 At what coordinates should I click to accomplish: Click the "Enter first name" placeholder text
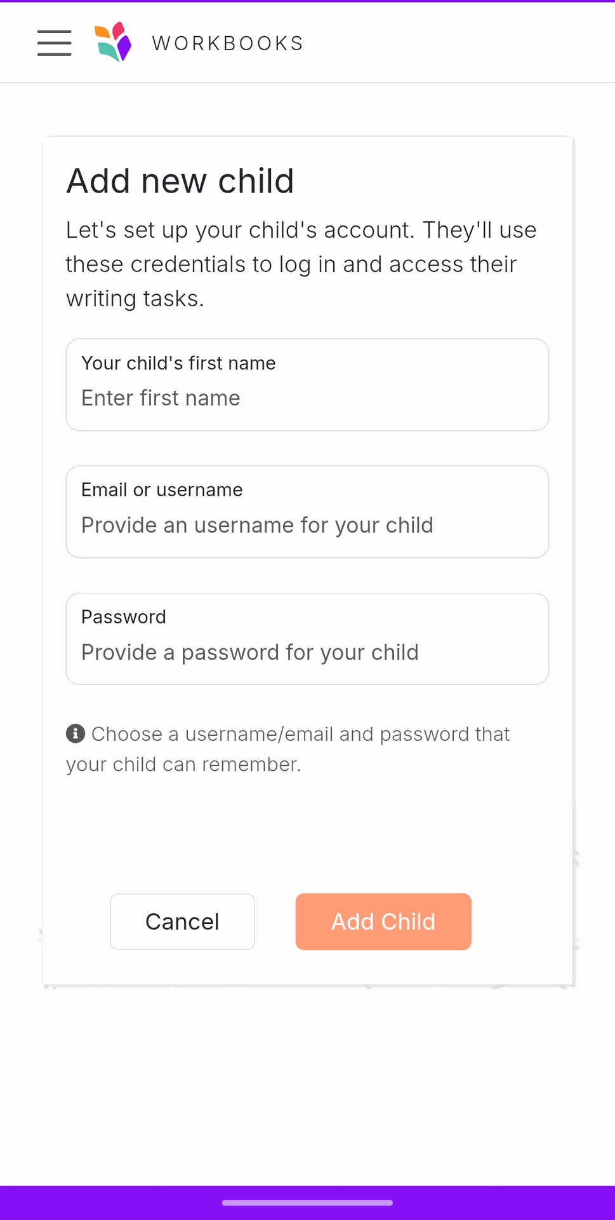click(x=161, y=398)
